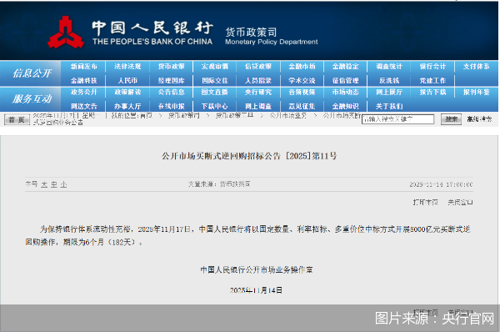Select 图文直播 in navigation
The height and width of the screenshot is (332, 500).
click(x=215, y=92)
